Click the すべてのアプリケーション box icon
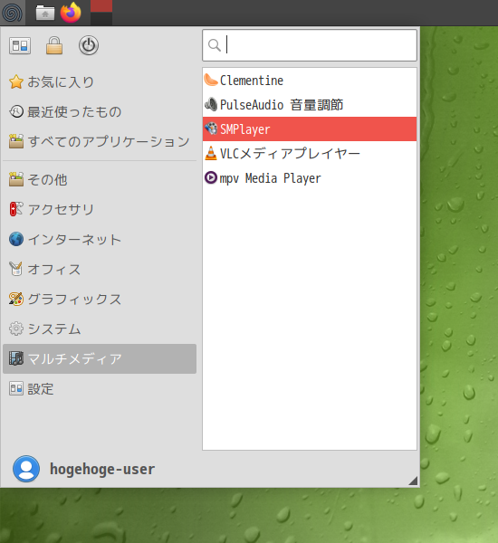 (16, 141)
